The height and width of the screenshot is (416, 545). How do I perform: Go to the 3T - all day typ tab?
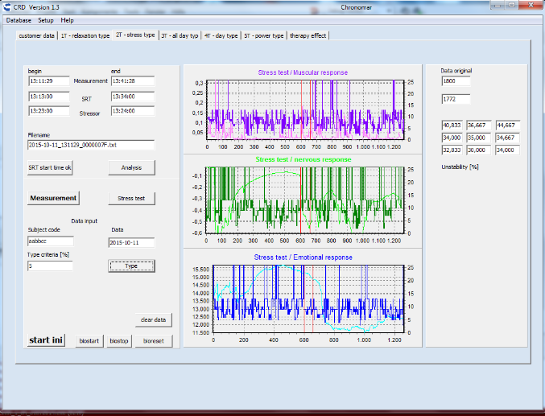click(x=179, y=36)
